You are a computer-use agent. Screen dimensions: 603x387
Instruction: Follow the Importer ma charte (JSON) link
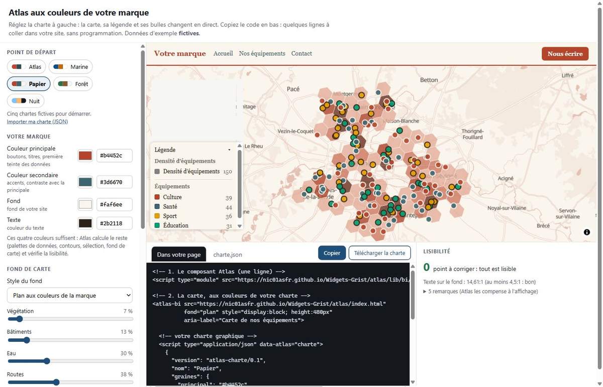coord(37,121)
